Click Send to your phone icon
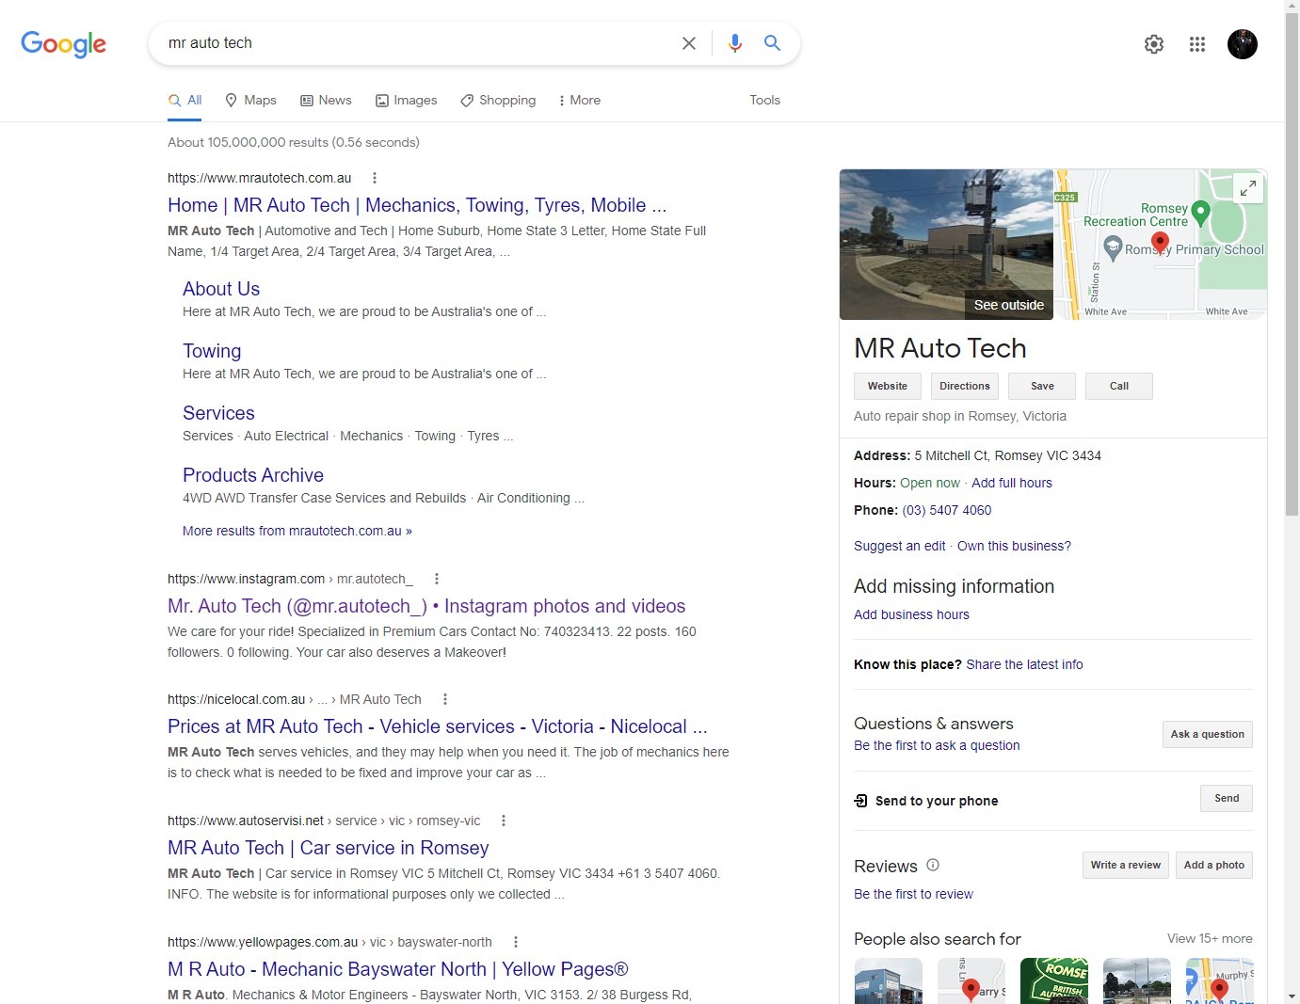Image resolution: width=1300 pixels, height=1004 pixels. point(860,801)
